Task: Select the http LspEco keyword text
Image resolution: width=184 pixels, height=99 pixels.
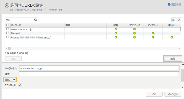Action: tap(31, 37)
